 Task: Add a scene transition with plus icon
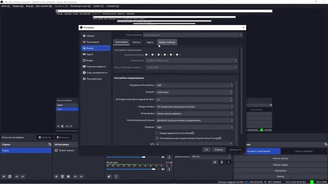(215, 162)
